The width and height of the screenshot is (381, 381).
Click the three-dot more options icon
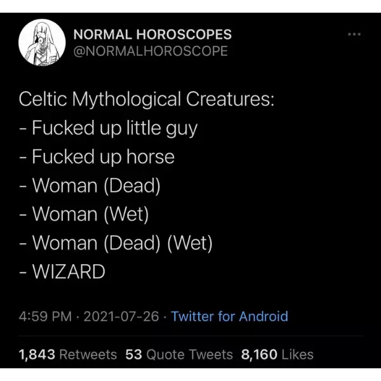point(354,34)
